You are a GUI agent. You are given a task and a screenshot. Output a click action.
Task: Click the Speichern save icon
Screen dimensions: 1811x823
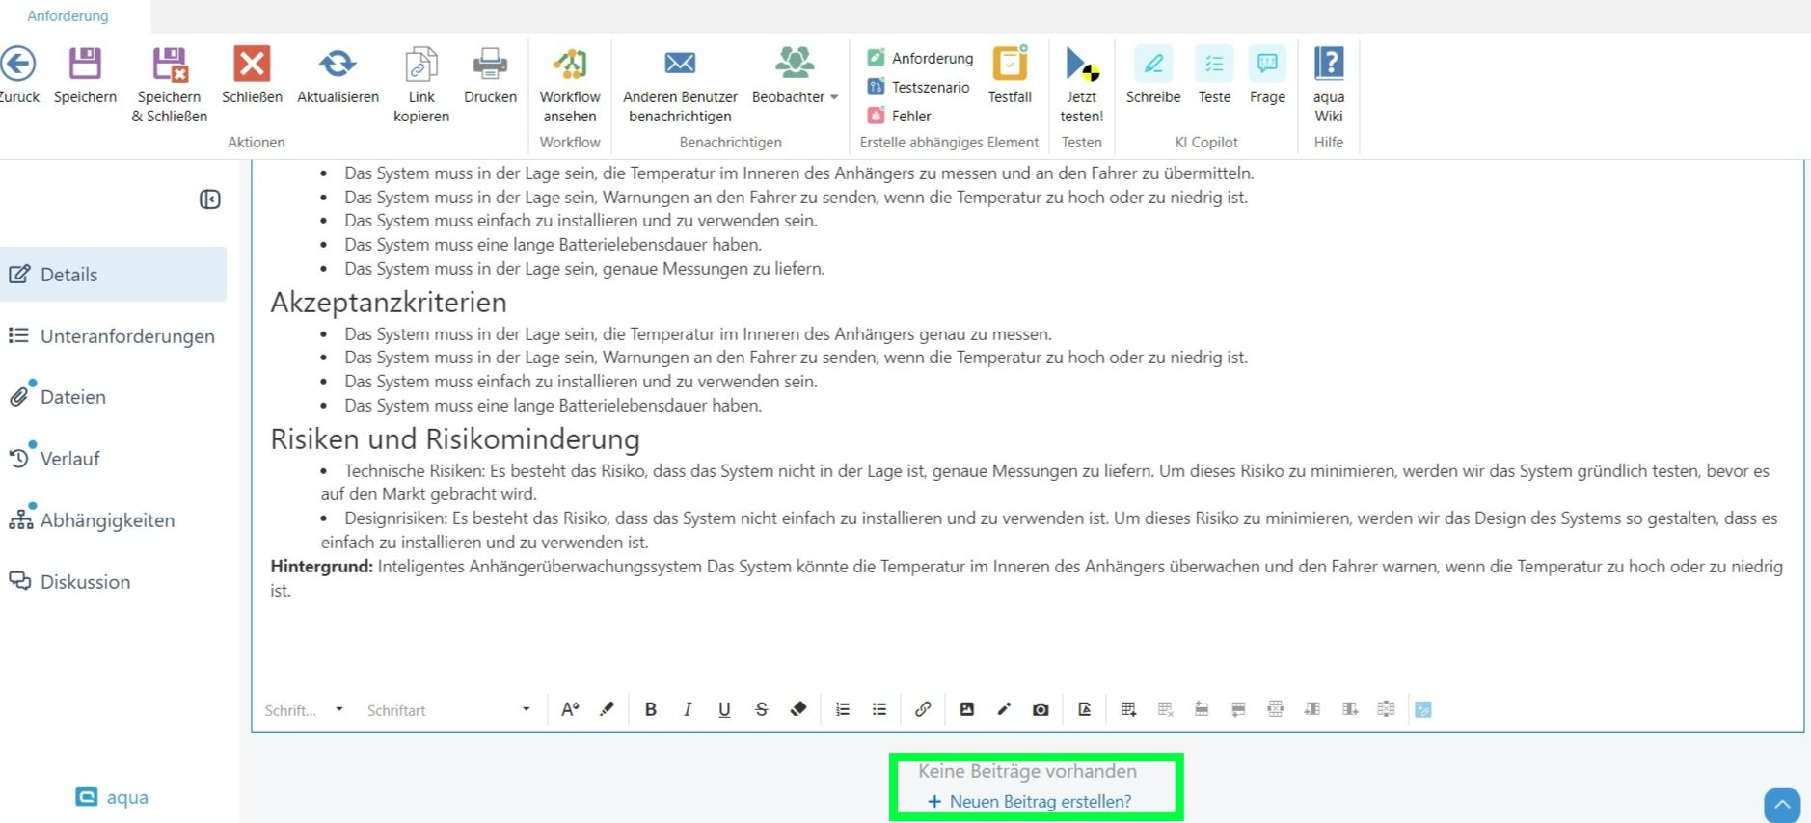[x=85, y=65]
